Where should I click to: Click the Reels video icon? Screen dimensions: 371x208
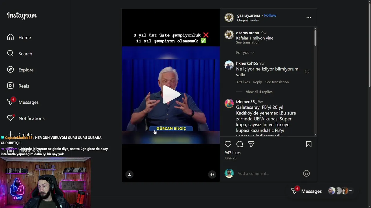tap(10, 86)
